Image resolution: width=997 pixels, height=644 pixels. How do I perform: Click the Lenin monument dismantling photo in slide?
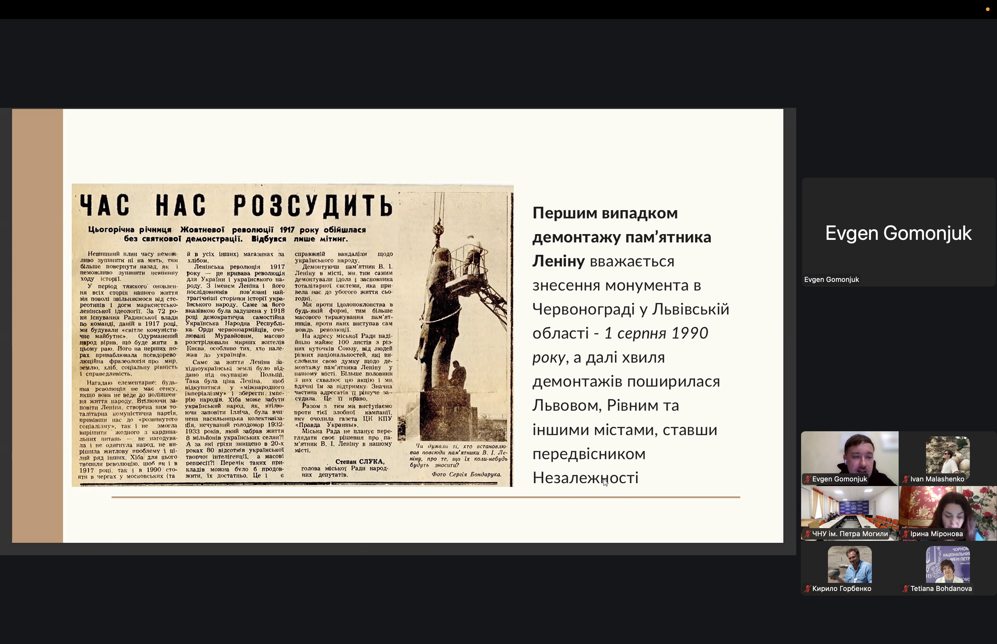click(454, 318)
